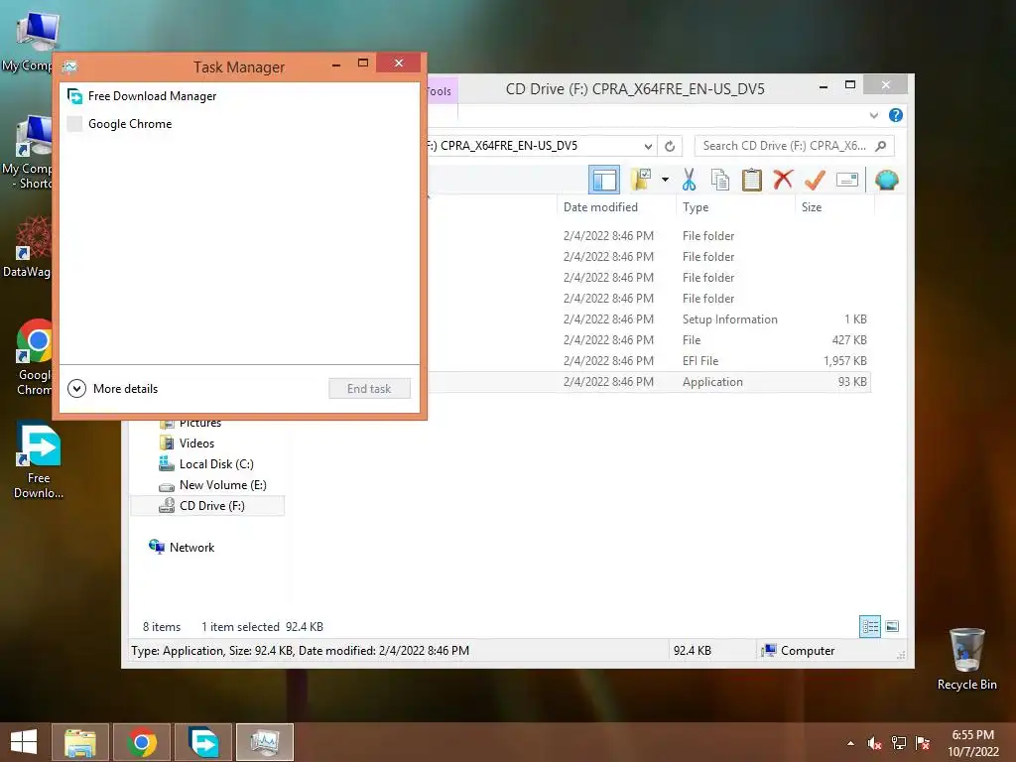This screenshot has height=762, width=1016.
Task: Select the Recycle Bin desktop icon
Action: click(x=966, y=660)
